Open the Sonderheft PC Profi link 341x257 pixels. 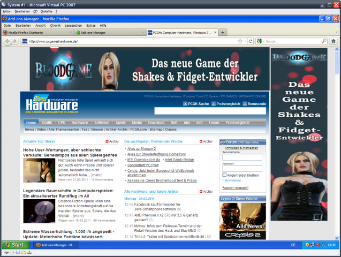click(x=143, y=165)
